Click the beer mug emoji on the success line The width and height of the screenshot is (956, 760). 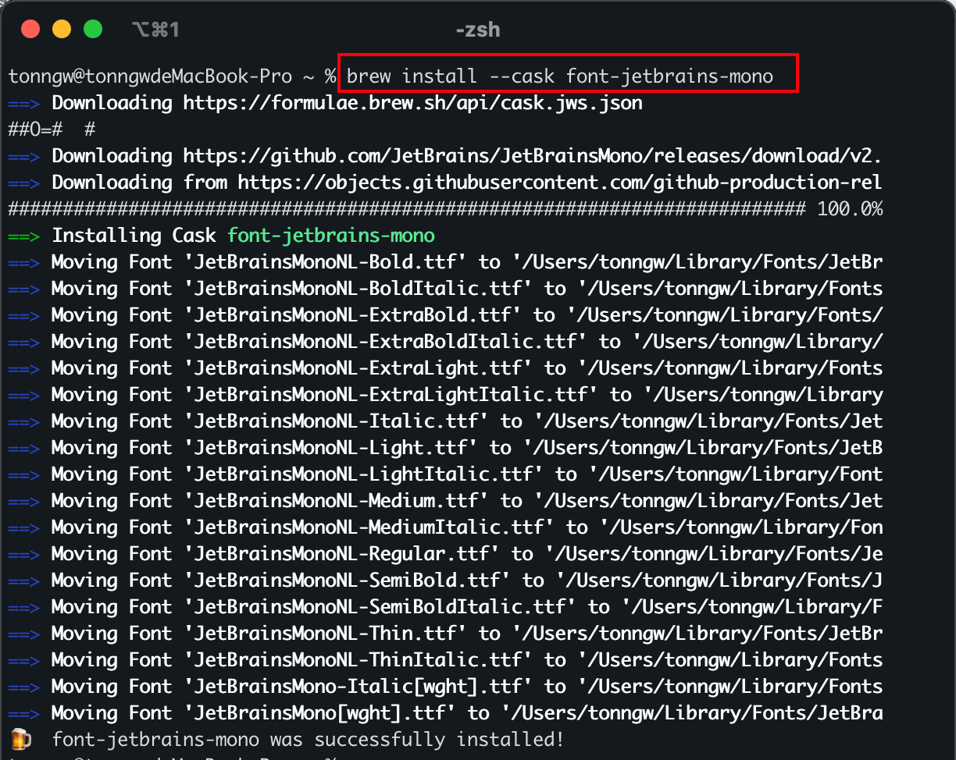point(20,739)
